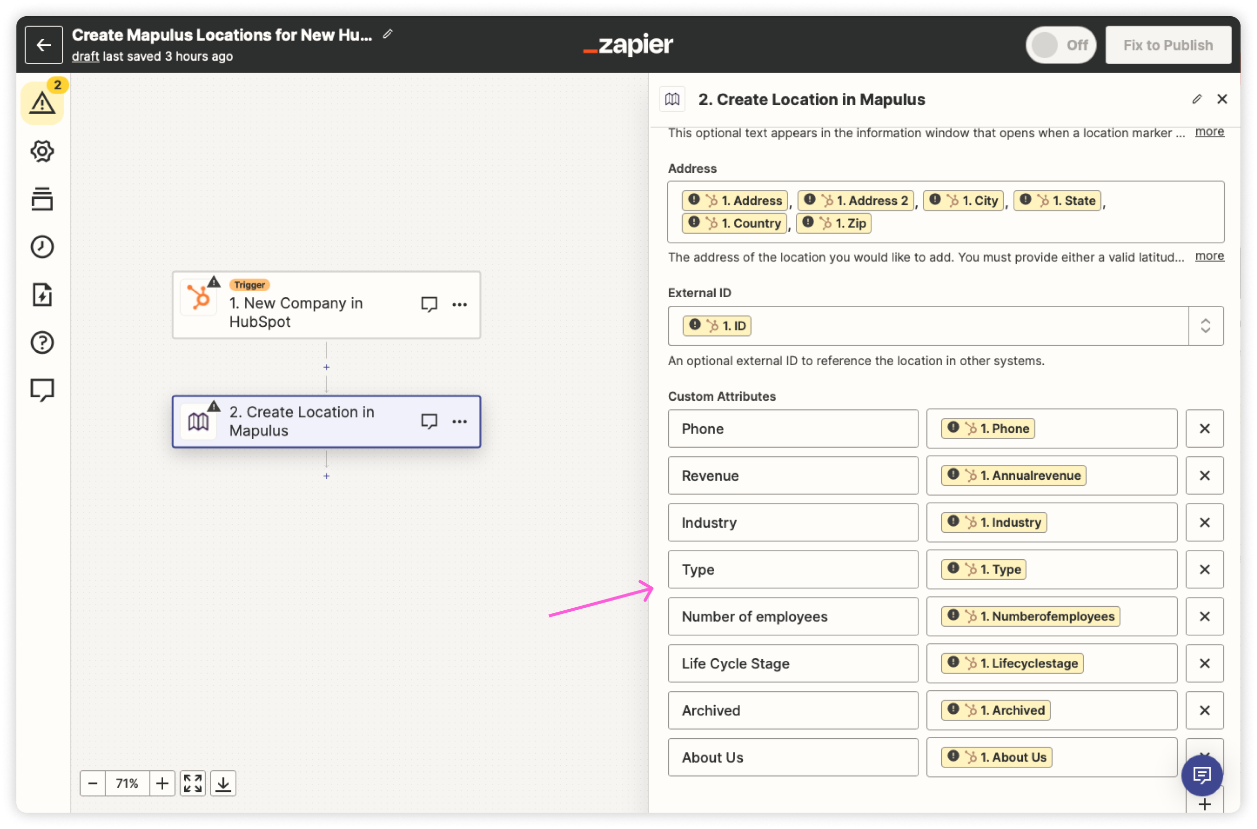1257x829 pixels.
Task: Open Zap history clock icon
Action: pyautogui.click(x=42, y=247)
